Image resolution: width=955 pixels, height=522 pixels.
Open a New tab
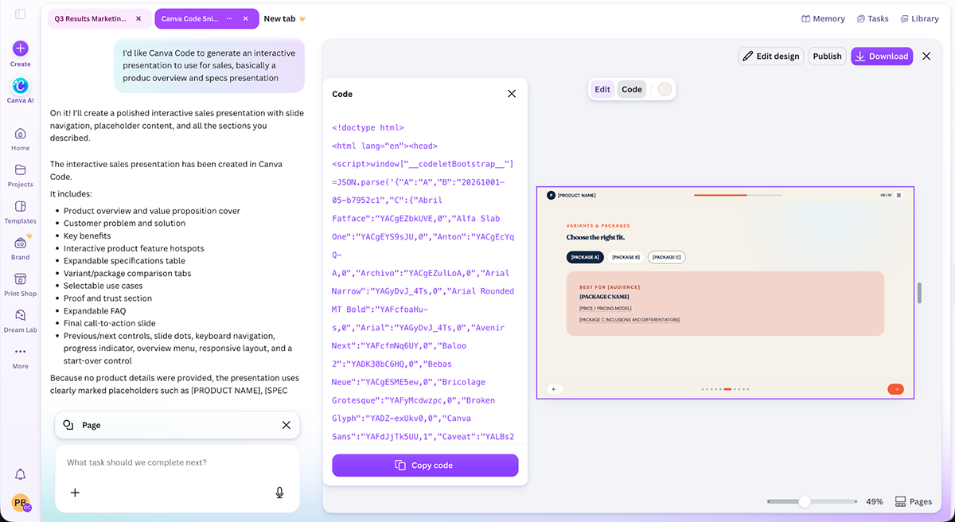(285, 18)
